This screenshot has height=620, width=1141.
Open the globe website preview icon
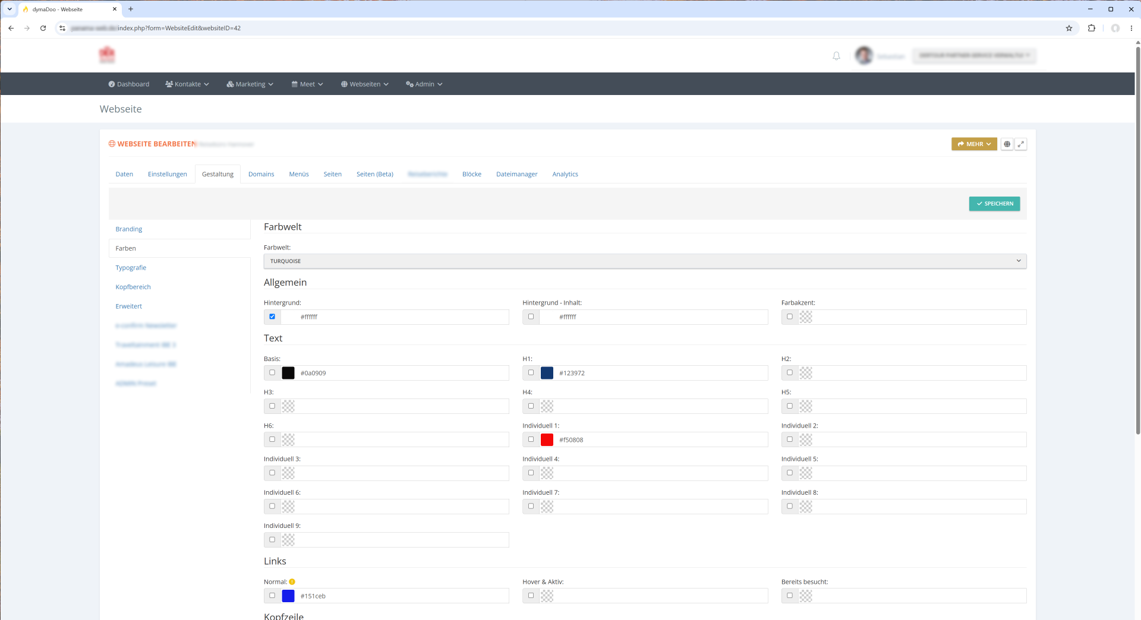1007,144
